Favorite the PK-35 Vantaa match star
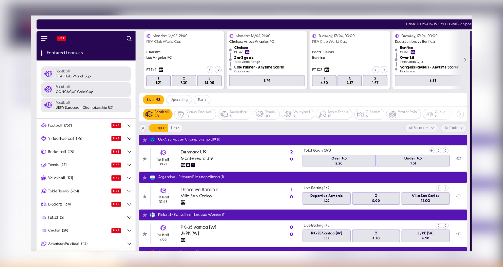Image resolution: width=503 pixels, height=267 pixels. coord(145,234)
